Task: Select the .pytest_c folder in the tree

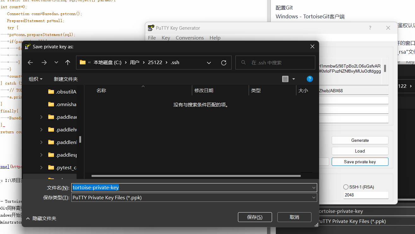Action: click(x=62, y=167)
